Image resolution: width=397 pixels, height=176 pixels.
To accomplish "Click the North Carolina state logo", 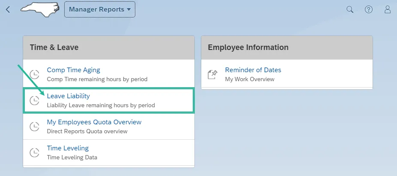I will tap(41, 9).
